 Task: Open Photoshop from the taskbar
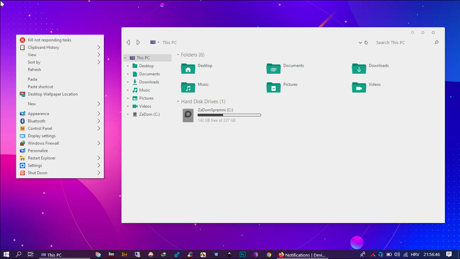tap(243, 254)
